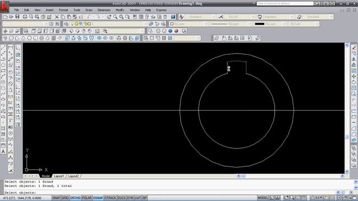The width and height of the screenshot is (358, 201).
Task: Open the Plot Style ByColor dropdown
Action: [x=317, y=24]
